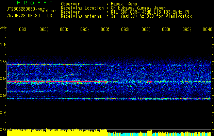Click the 0.8 kHz axis label

tap(3, 95)
